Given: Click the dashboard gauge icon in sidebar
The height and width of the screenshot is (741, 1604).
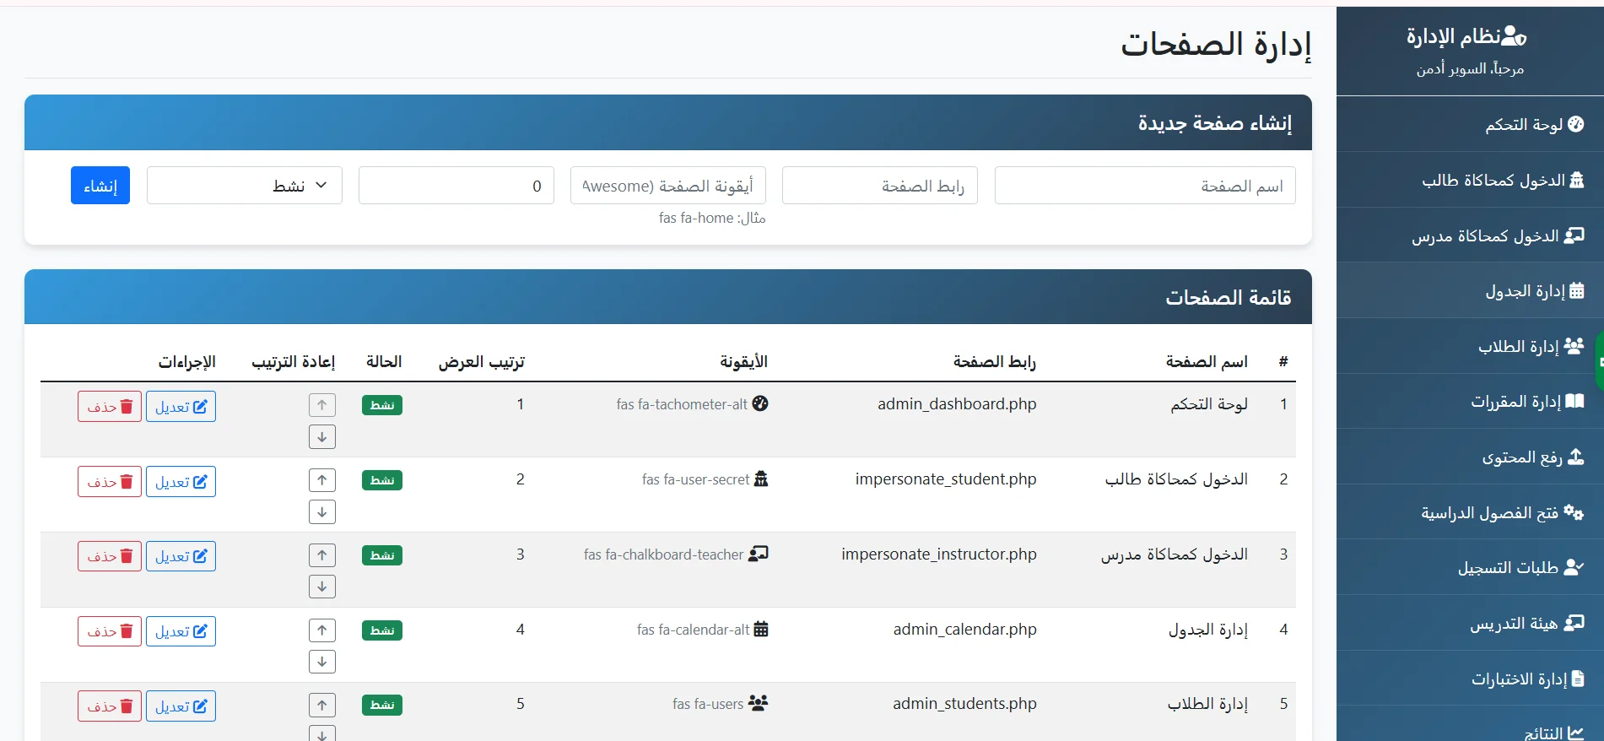Looking at the screenshot, I should (1575, 124).
